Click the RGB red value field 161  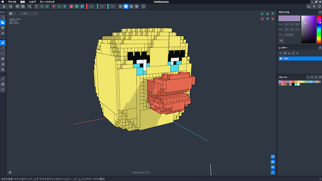[286, 24]
